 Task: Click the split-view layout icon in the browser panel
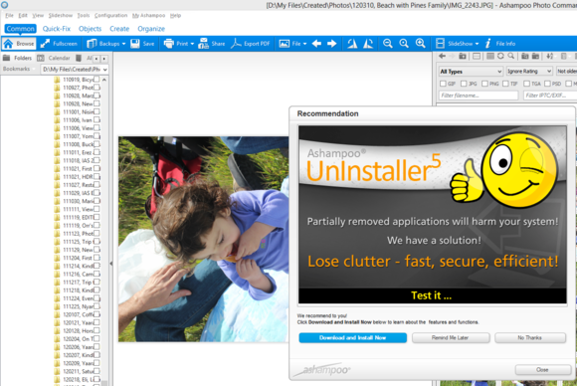[x=477, y=56]
